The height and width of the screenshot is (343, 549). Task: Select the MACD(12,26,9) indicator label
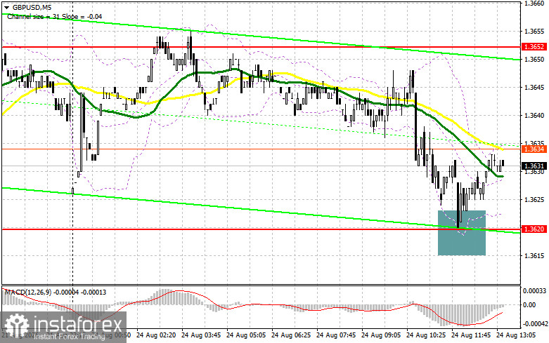[56, 292]
